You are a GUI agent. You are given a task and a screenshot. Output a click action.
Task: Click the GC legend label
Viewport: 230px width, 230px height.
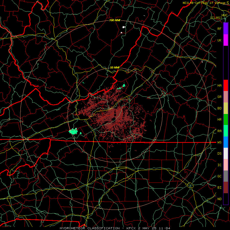(219, 176)
